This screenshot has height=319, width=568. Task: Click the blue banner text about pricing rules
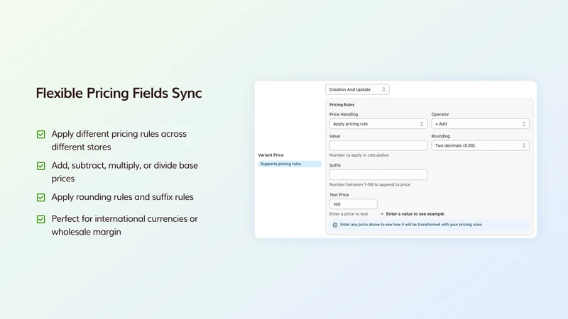411,225
